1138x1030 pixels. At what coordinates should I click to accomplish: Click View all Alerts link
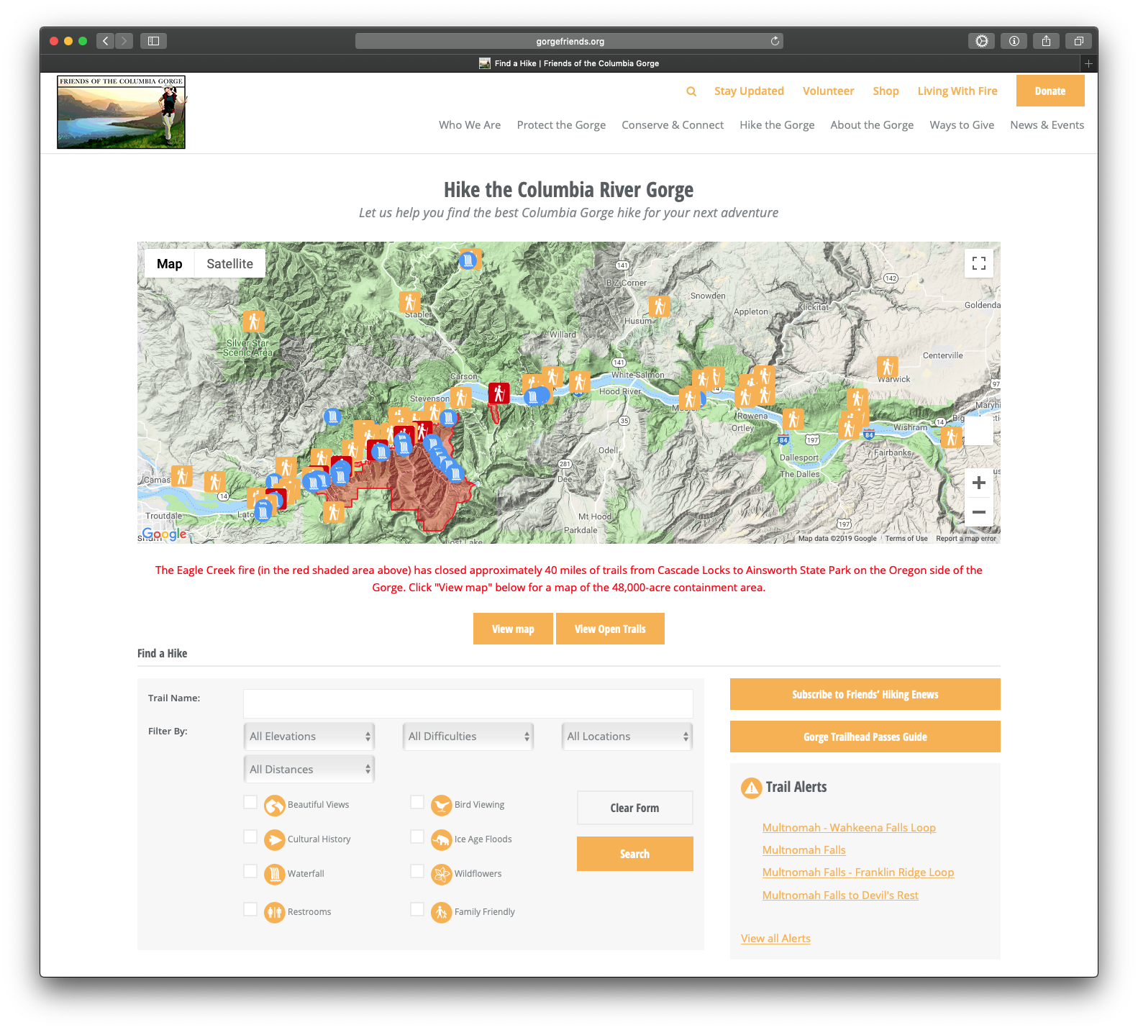[x=775, y=939]
